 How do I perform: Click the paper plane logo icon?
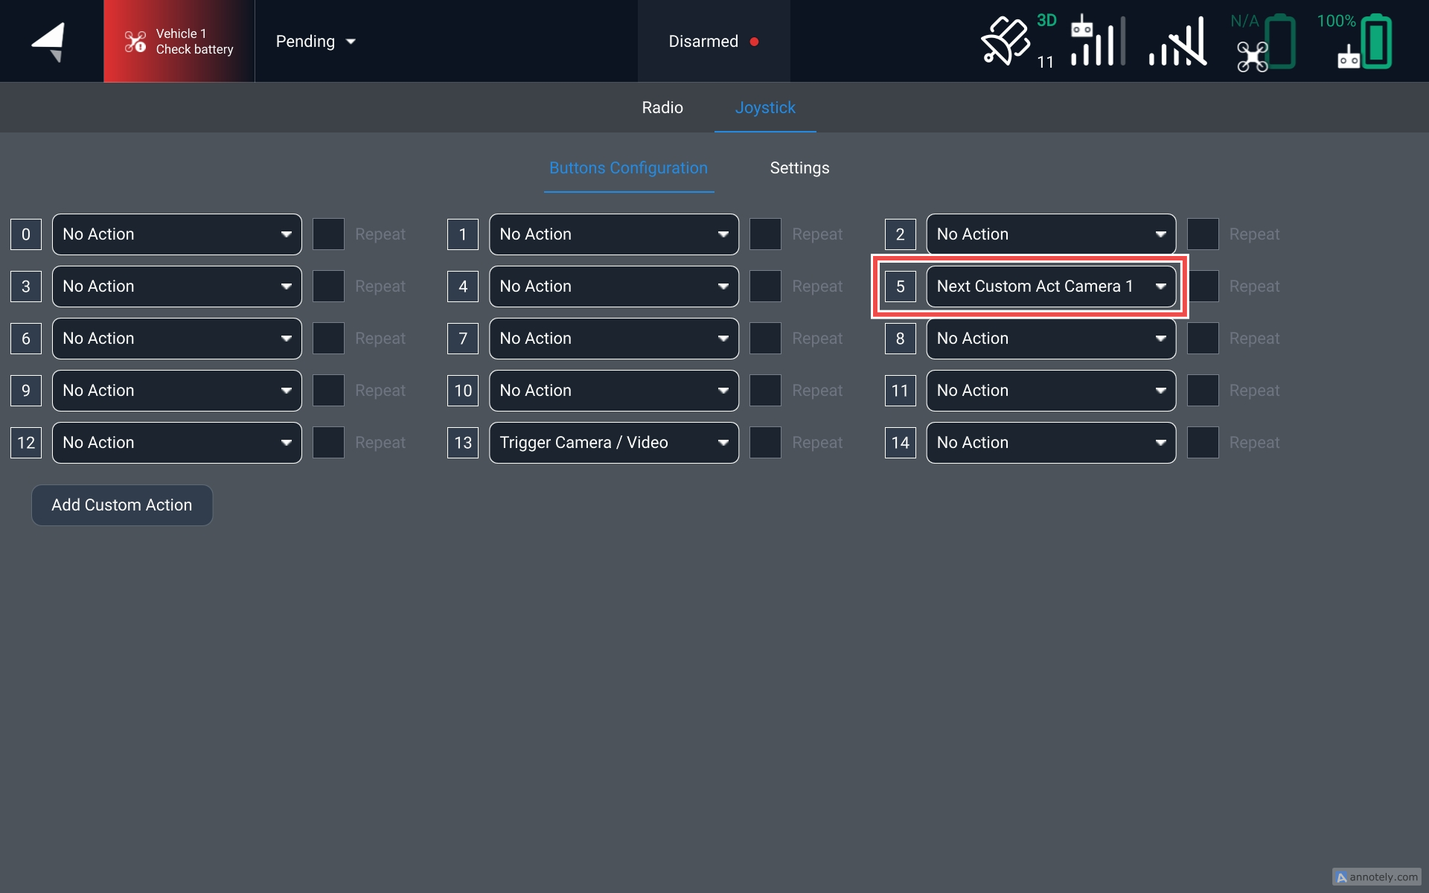(49, 42)
